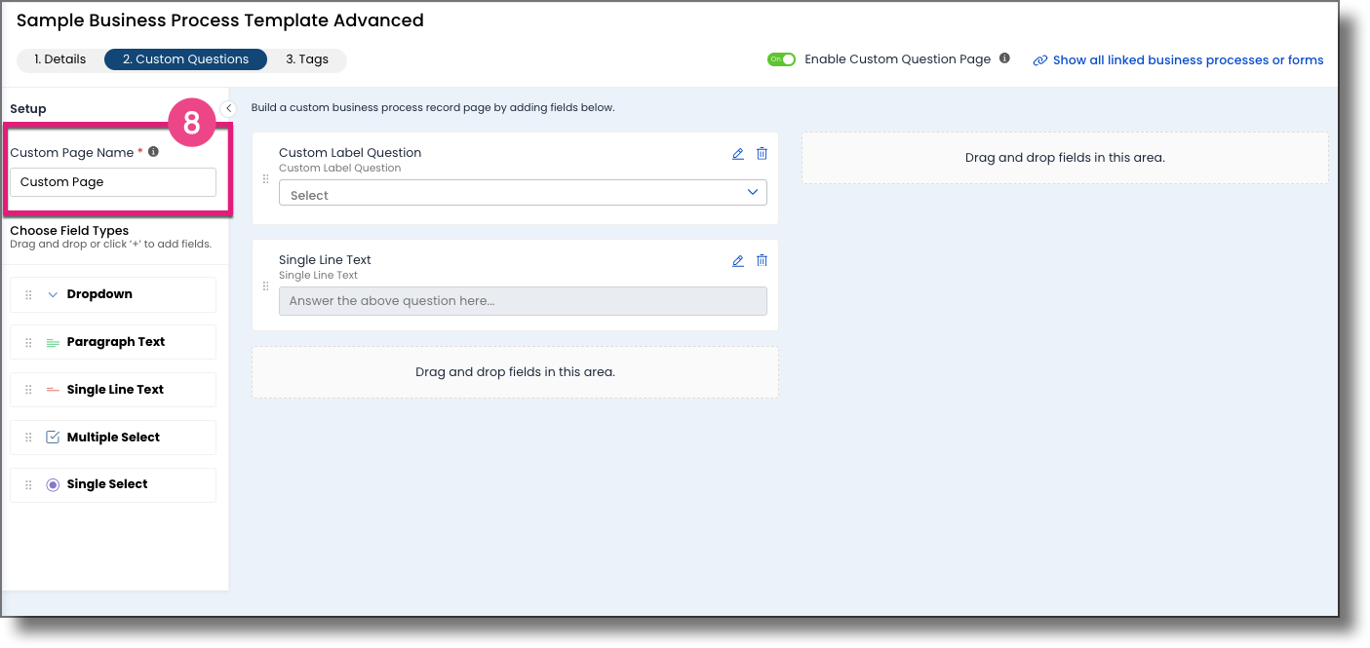This screenshot has width=1370, height=648.
Task: Collapse the Setup sidebar panel
Action: click(229, 109)
